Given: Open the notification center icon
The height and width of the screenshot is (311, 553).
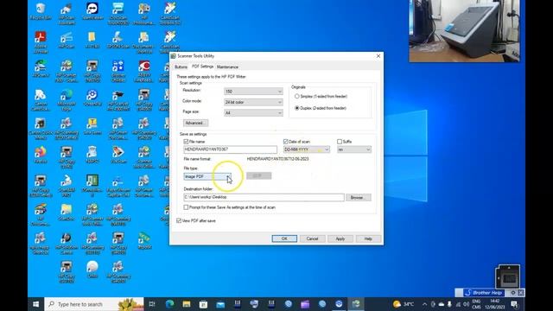Looking at the screenshot, I should click(515, 304).
